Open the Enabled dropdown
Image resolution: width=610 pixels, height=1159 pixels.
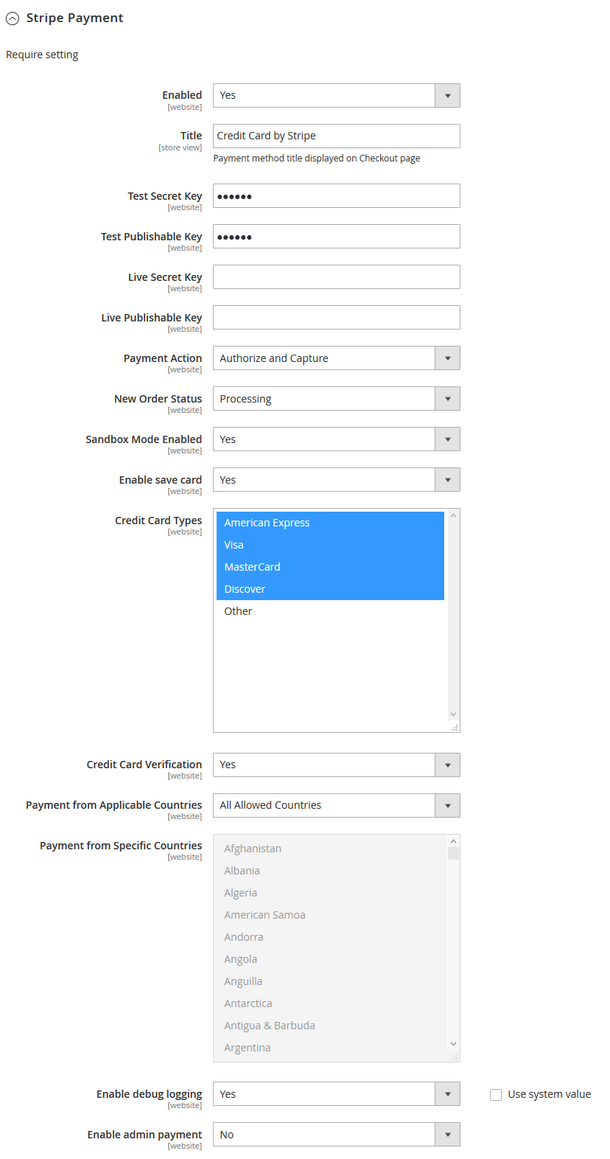[x=337, y=96]
